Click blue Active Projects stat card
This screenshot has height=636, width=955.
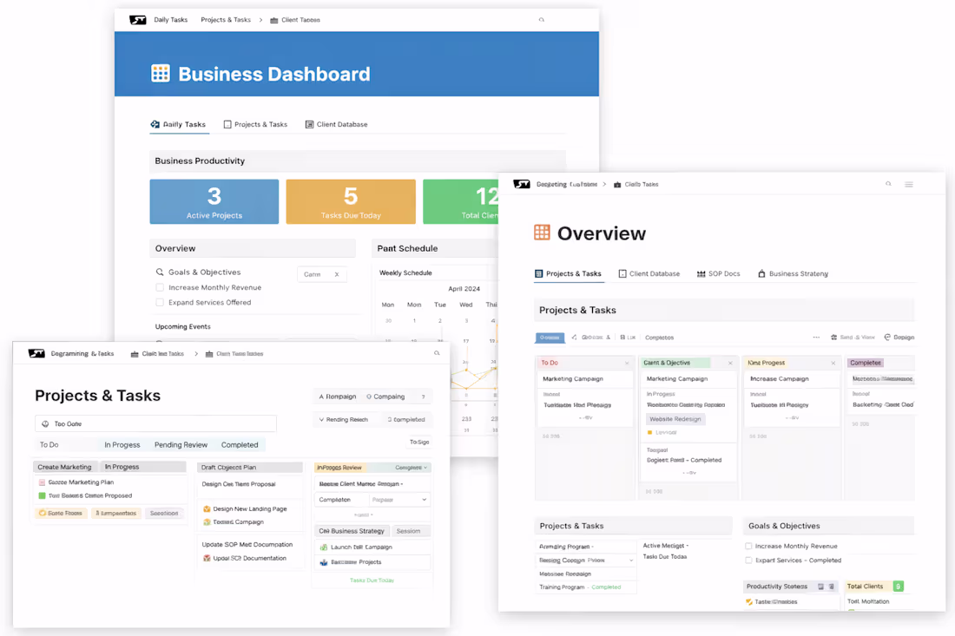[214, 201]
